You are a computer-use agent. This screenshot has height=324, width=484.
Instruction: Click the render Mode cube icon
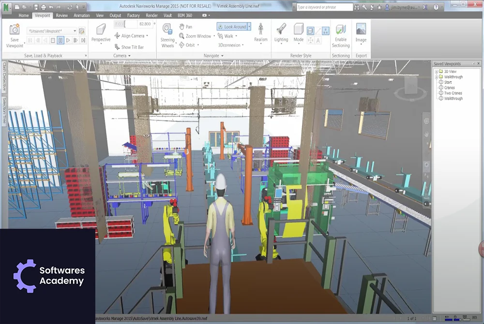click(299, 29)
